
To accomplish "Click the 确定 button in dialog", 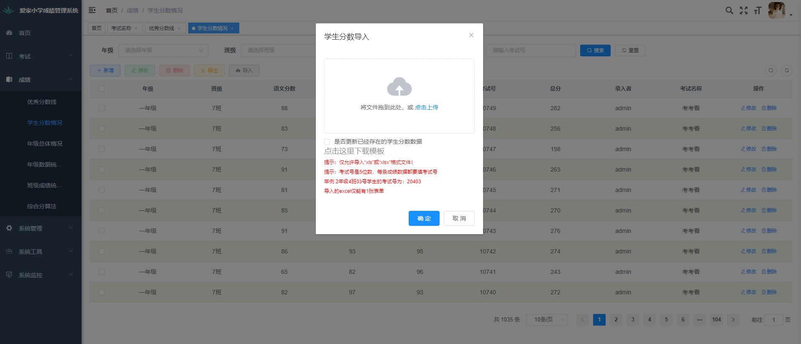I will (x=424, y=218).
